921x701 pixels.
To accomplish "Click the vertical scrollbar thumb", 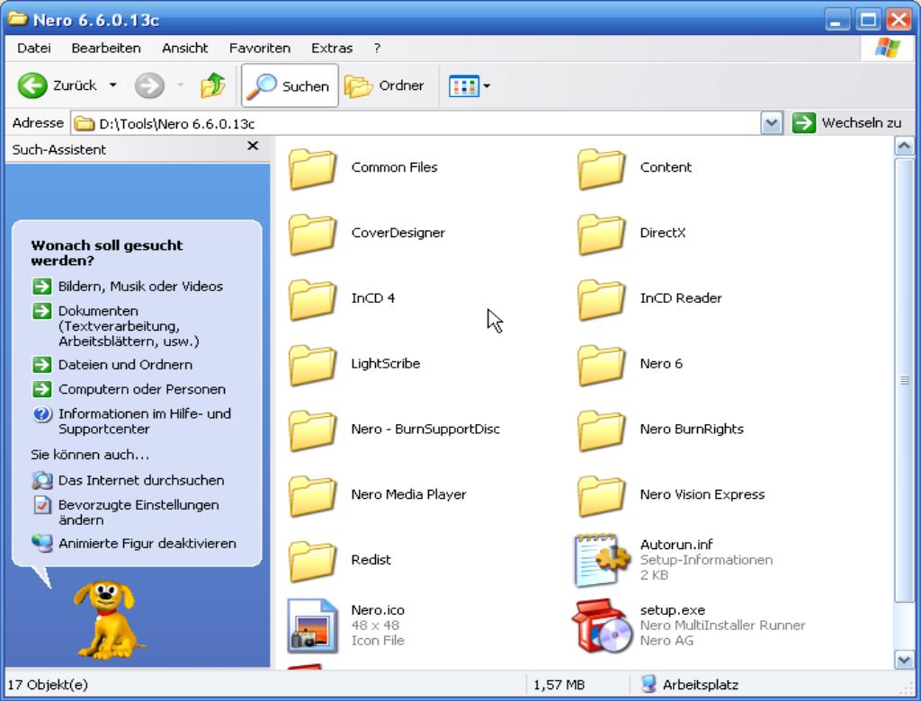I will (905, 380).
